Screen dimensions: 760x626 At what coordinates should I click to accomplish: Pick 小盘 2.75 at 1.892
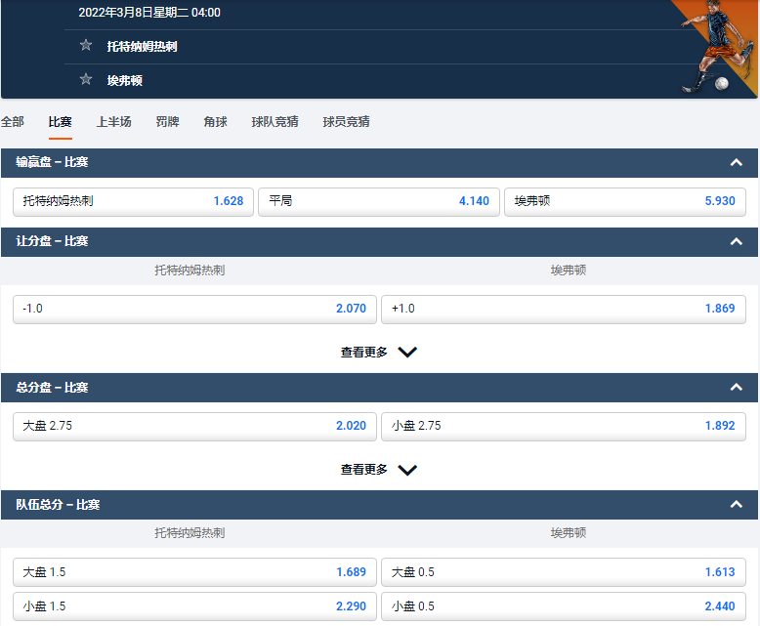pos(564,426)
